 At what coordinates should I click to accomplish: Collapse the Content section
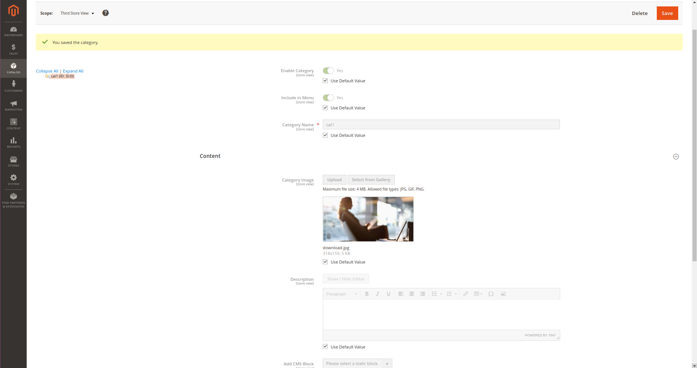676,157
